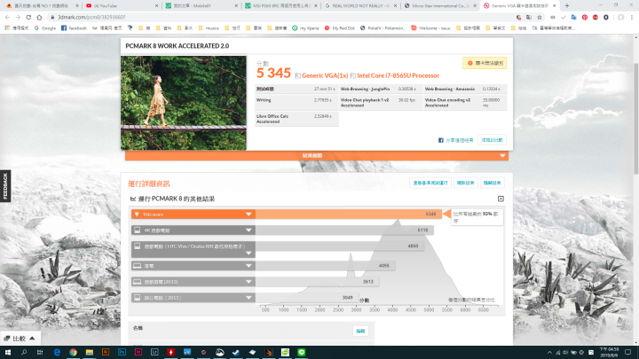The height and width of the screenshot is (359, 639).
Task: Expand the This score dropdown arrow
Action: [x=248, y=215]
